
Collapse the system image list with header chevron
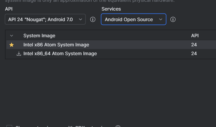tap(12, 36)
